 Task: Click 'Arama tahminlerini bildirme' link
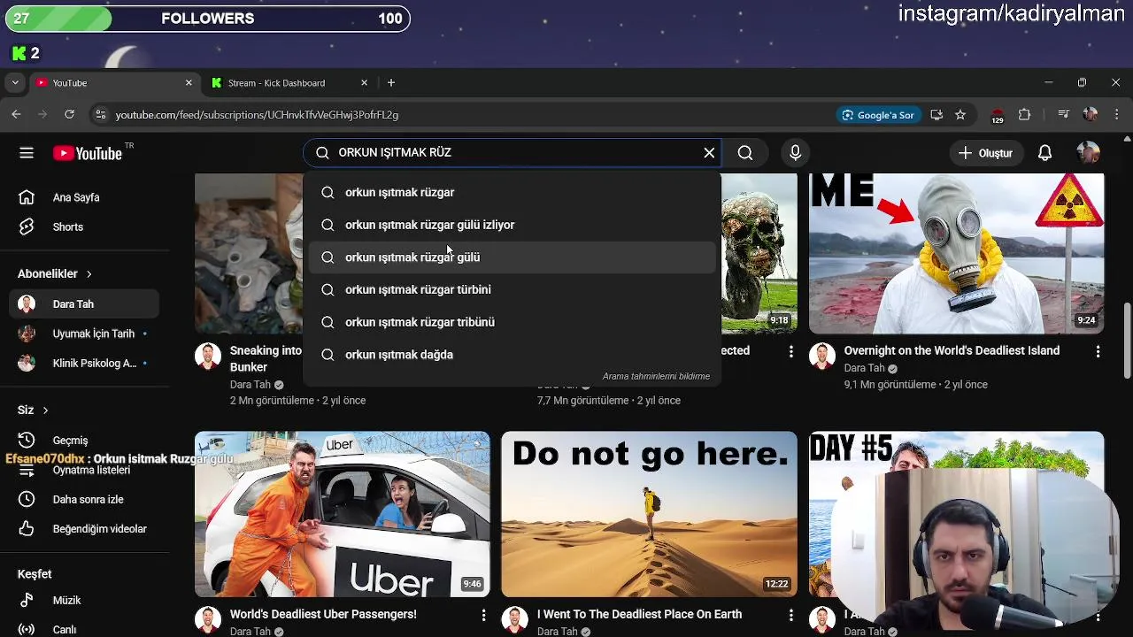pos(656,376)
